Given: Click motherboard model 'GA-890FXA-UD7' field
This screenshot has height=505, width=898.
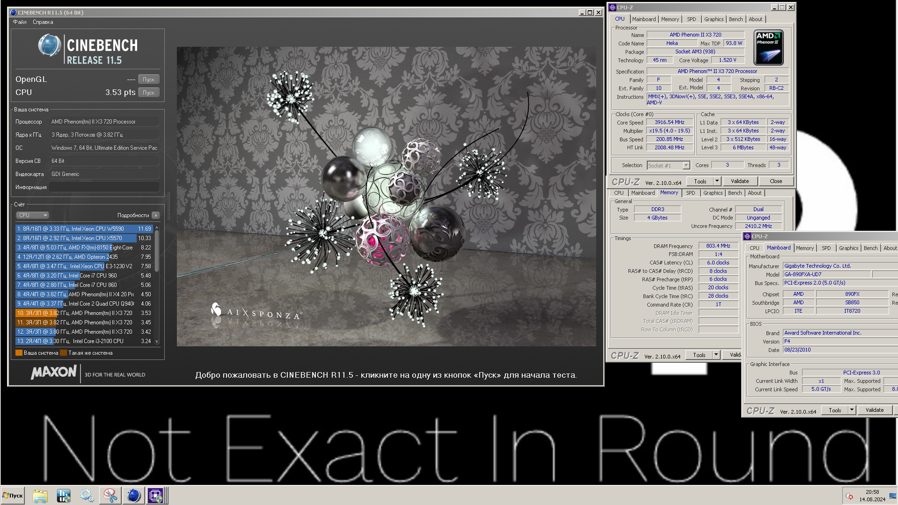Looking at the screenshot, I should 827,274.
